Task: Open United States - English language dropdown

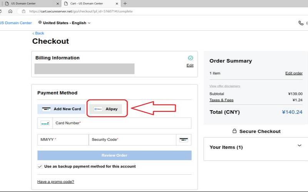Action: 64,23
